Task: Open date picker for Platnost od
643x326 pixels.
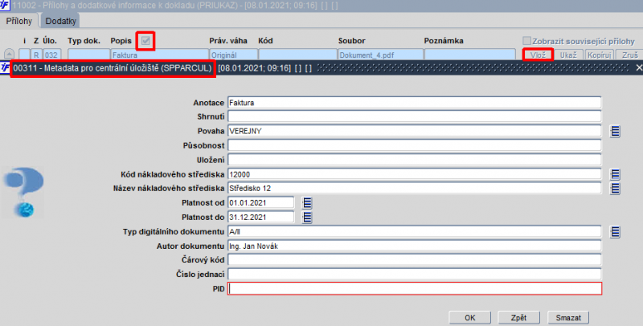Action: (x=307, y=202)
